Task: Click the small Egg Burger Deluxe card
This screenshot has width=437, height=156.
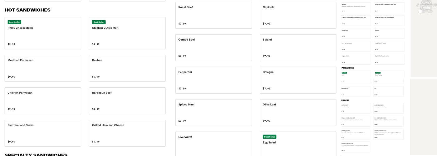Action: (x=389, y=134)
